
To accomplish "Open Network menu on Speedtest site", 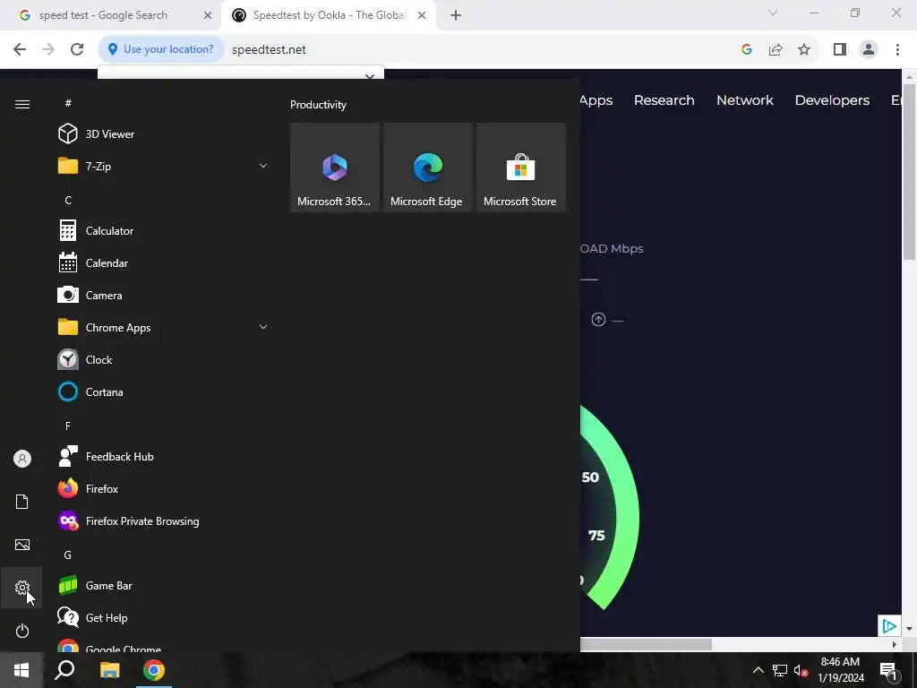I will pyautogui.click(x=744, y=100).
